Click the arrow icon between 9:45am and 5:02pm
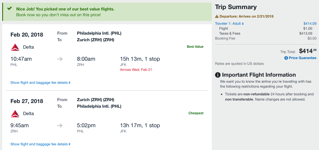This screenshot has width=319, height=150. (x=60, y=126)
